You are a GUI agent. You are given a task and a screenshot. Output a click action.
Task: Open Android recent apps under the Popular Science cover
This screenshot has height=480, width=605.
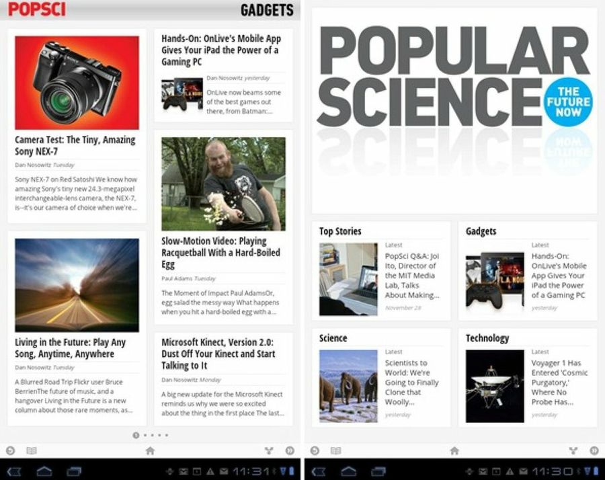(x=378, y=471)
